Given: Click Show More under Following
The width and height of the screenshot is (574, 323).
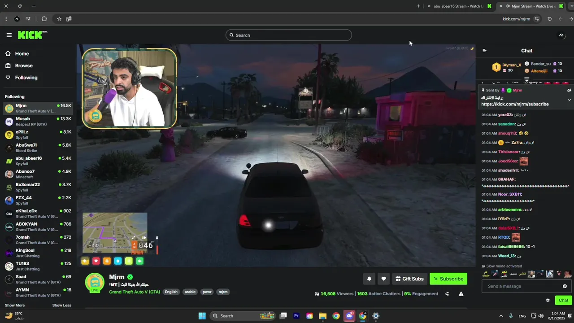Looking at the screenshot, I should click(x=15, y=306).
